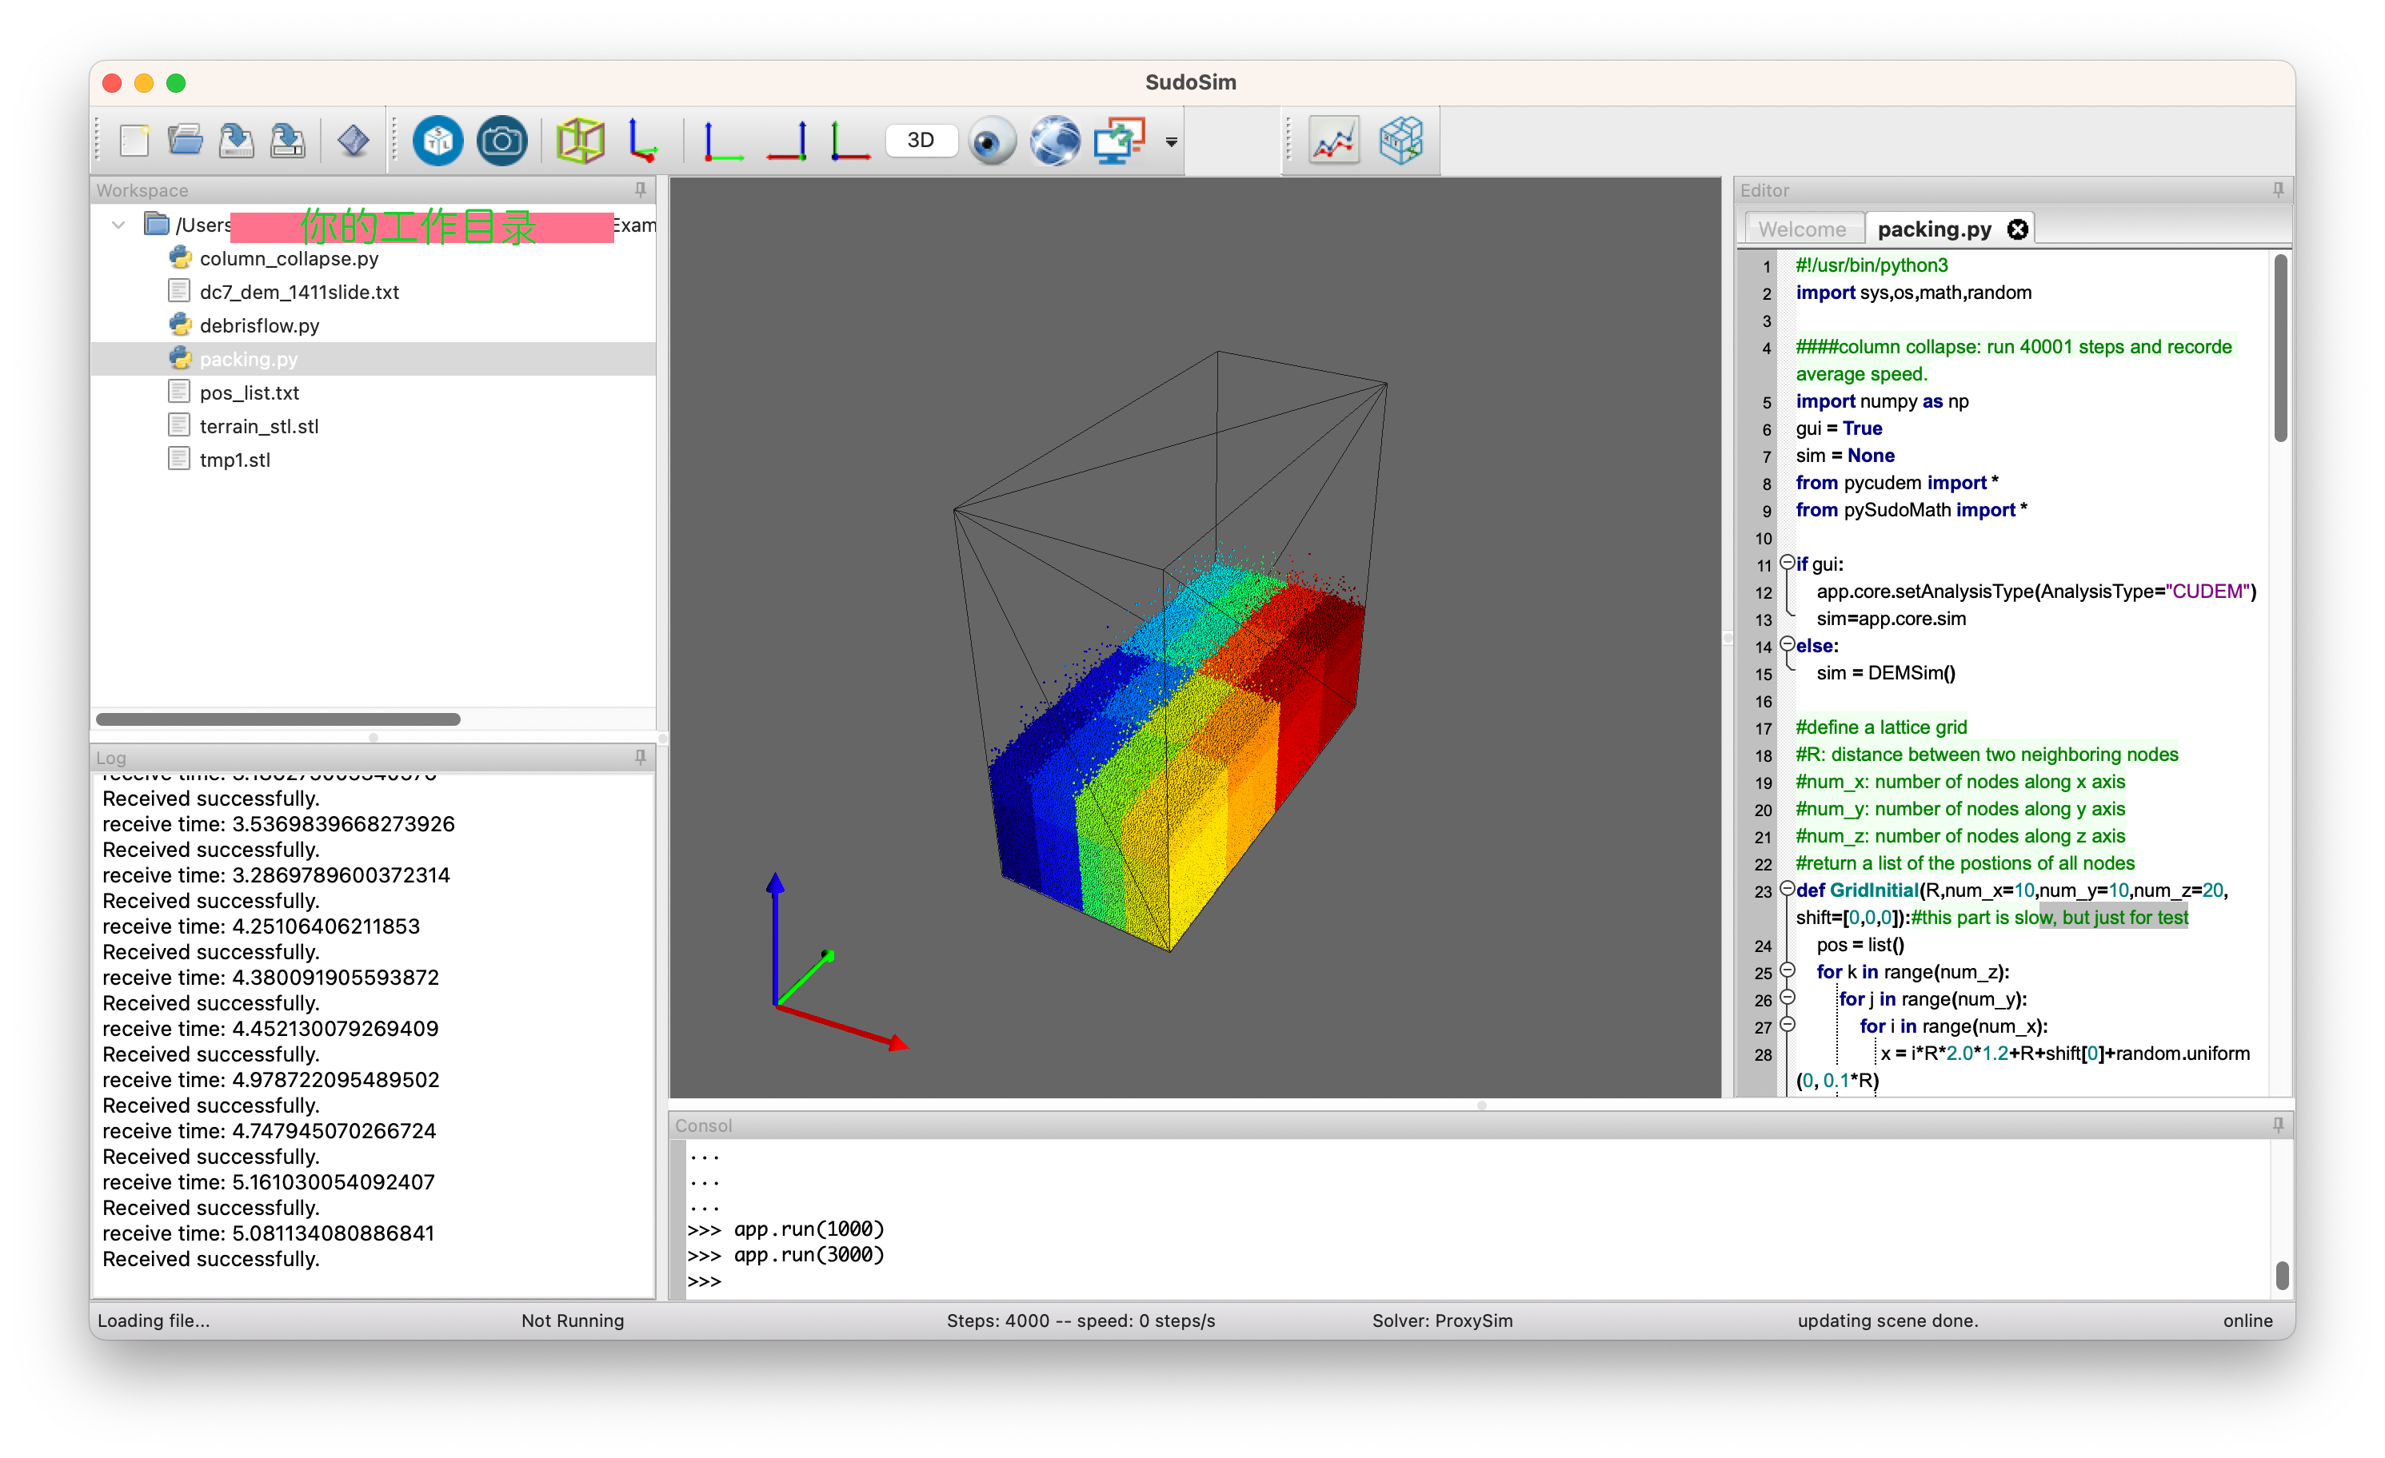Toggle the Editor panel pin

pyautogui.click(x=2278, y=189)
